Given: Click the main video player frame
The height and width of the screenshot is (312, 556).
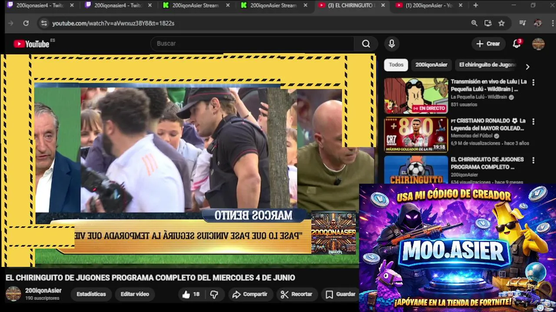Looking at the screenshot, I should [188, 160].
